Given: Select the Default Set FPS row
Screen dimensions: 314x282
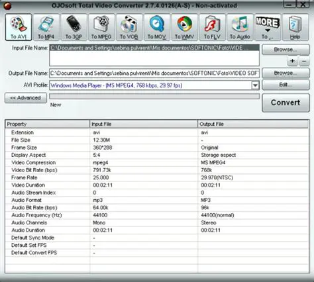Looking at the screenshot, I should 157,245.
